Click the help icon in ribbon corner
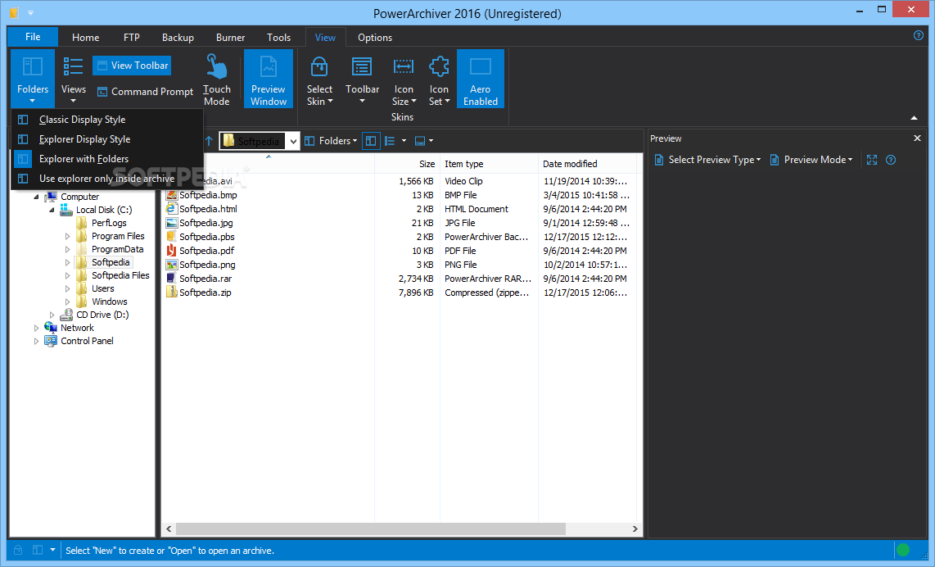Image resolution: width=935 pixels, height=567 pixels. coord(919,35)
